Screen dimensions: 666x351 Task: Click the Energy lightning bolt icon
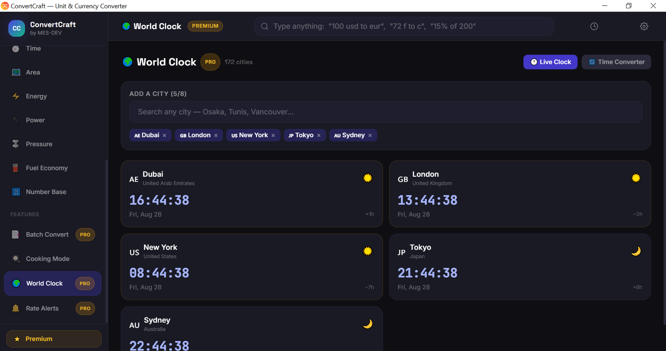pyautogui.click(x=16, y=96)
